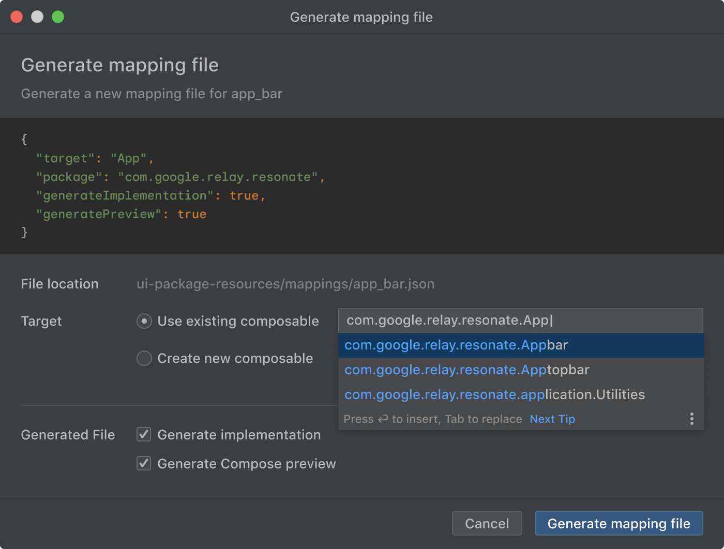Choose the application.Utilities suggestion
The image size is (724, 549).
521,395
